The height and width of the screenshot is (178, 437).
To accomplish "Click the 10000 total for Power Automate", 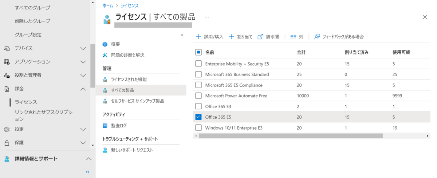I will [303, 96].
